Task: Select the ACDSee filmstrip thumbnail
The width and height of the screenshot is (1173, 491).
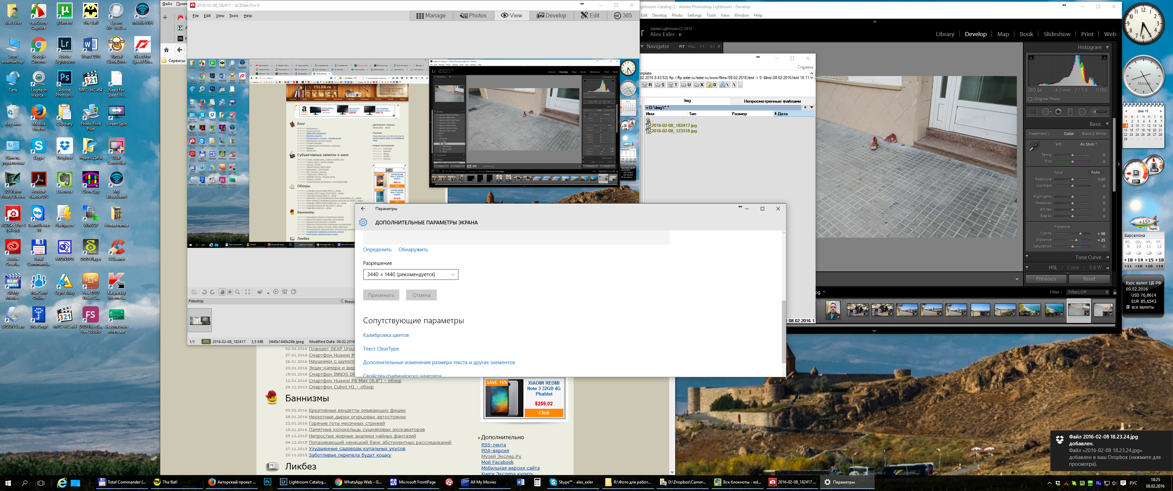Action: 200,320
